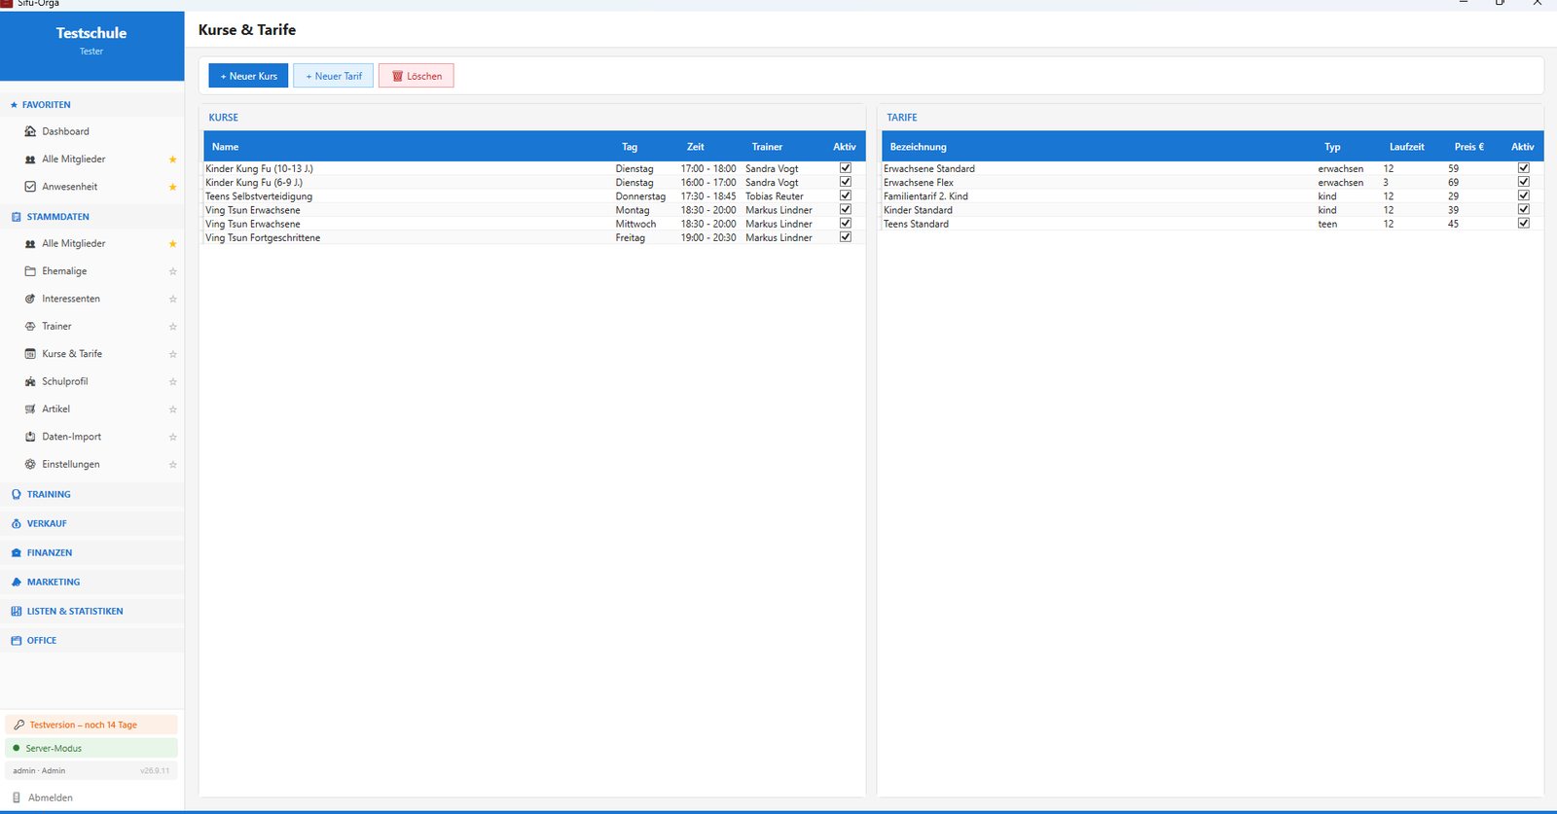Favorite Daten-Import with its star
Viewport: 1557px width, 814px height.
pos(173,437)
